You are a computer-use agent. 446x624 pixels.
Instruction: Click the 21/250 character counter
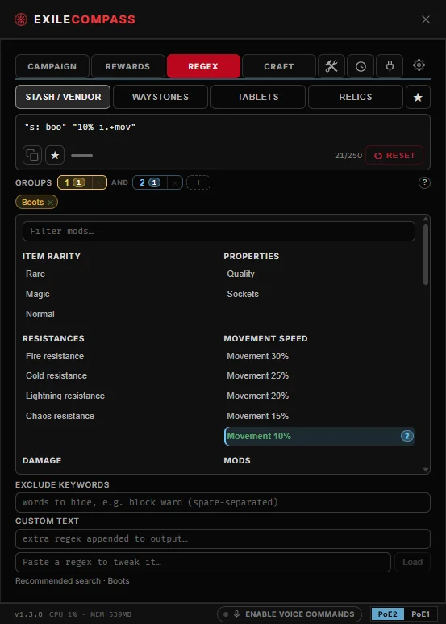(348, 156)
